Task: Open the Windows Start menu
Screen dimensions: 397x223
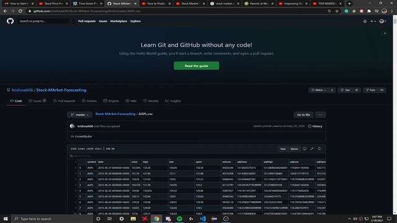Action: click(x=6, y=219)
